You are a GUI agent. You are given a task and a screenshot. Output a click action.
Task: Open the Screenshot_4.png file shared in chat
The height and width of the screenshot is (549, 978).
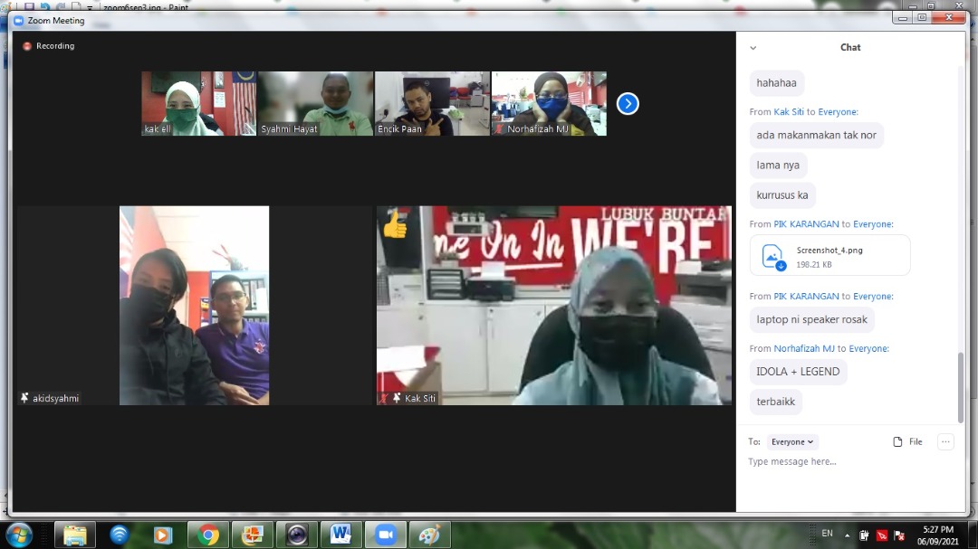click(829, 254)
